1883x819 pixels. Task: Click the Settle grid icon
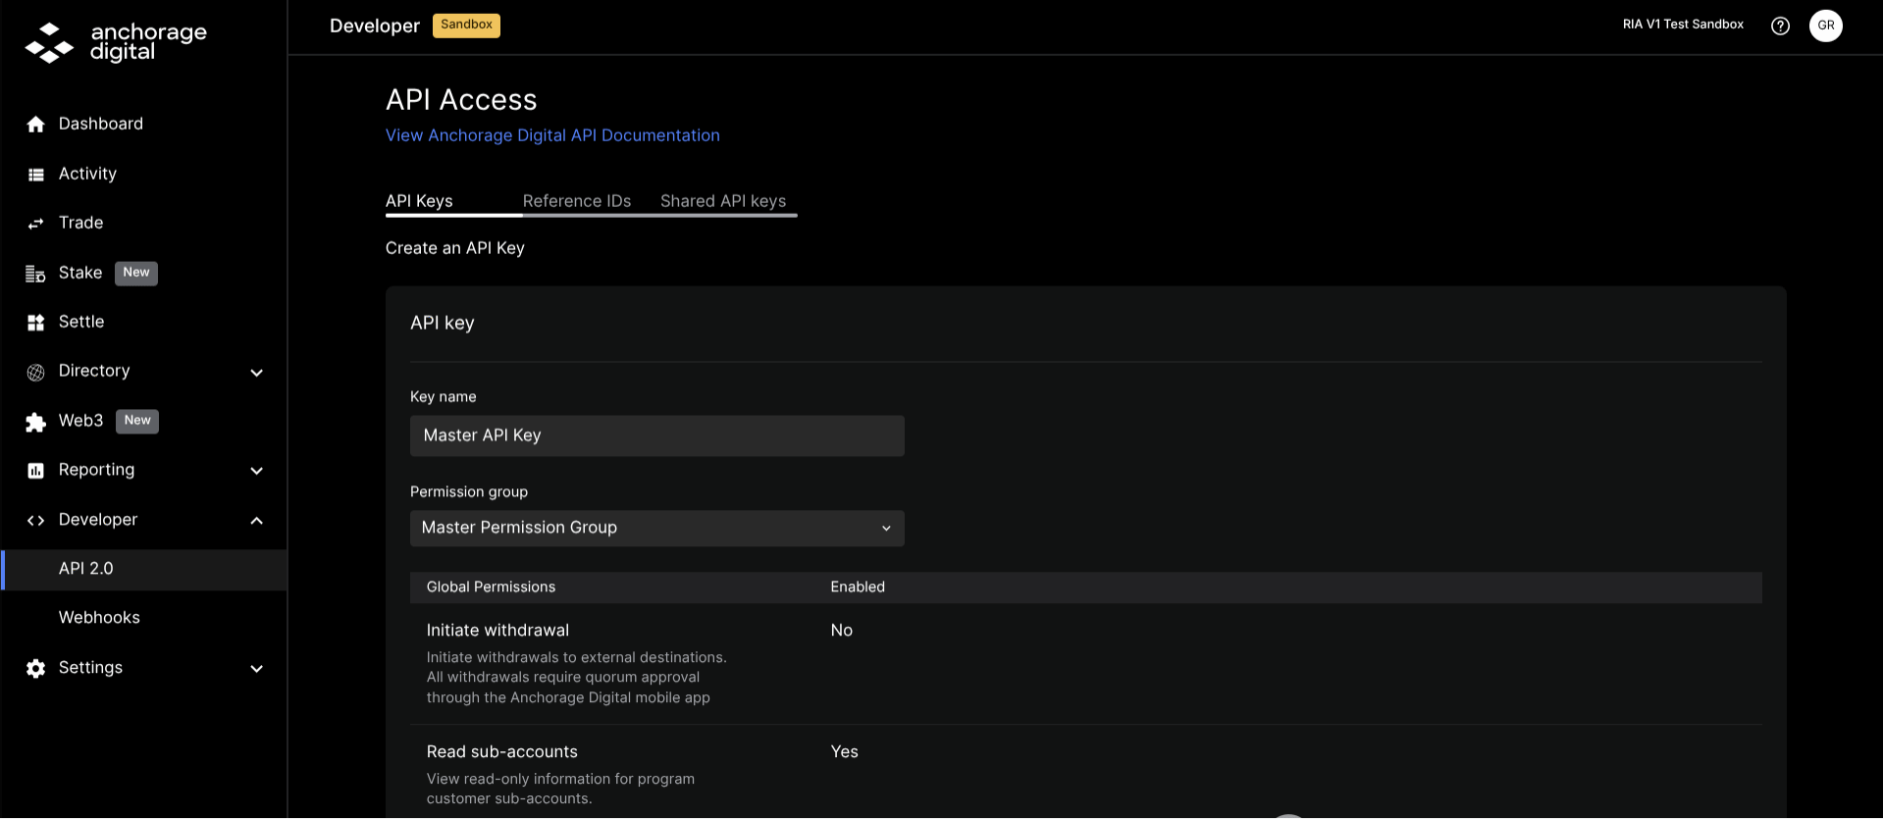[36, 323]
